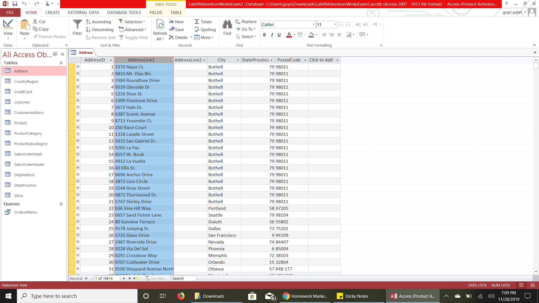Save the current record
The width and height of the screenshot is (539, 303).
pos(177,29)
